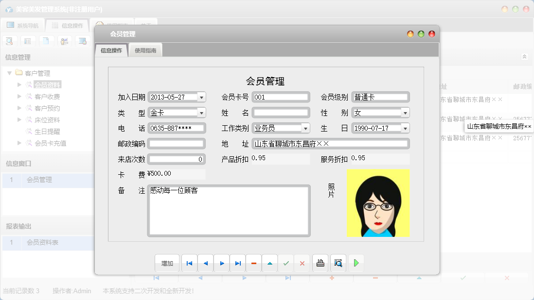The image size is (534, 300).
Task: Expand the 性别 dropdown list
Action: pyautogui.click(x=404, y=113)
